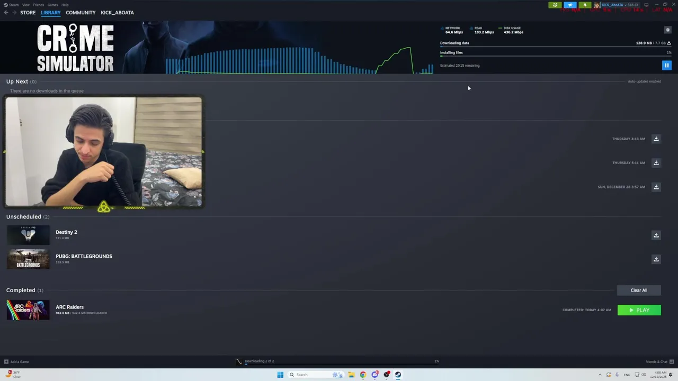Viewport: 678px width, 381px height.
Task: Switch to Big Picture mode monitor icon
Action: (x=646, y=5)
